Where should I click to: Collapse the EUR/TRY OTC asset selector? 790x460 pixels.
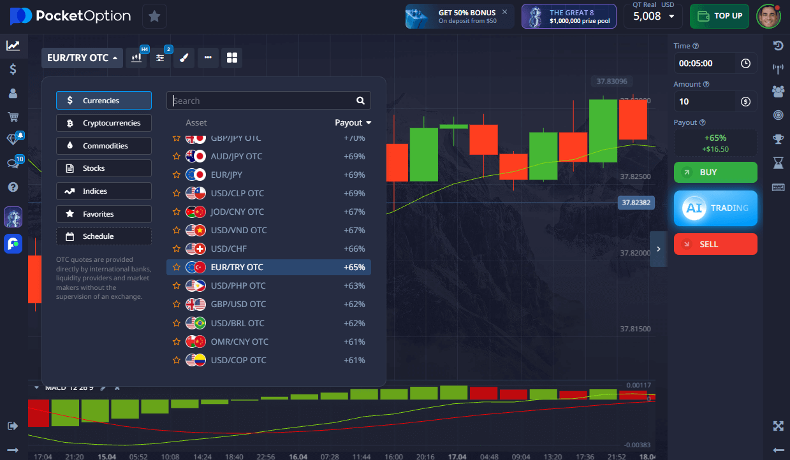(81, 58)
